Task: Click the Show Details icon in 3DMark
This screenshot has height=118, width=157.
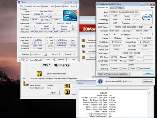Action: (x=83, y=57)
